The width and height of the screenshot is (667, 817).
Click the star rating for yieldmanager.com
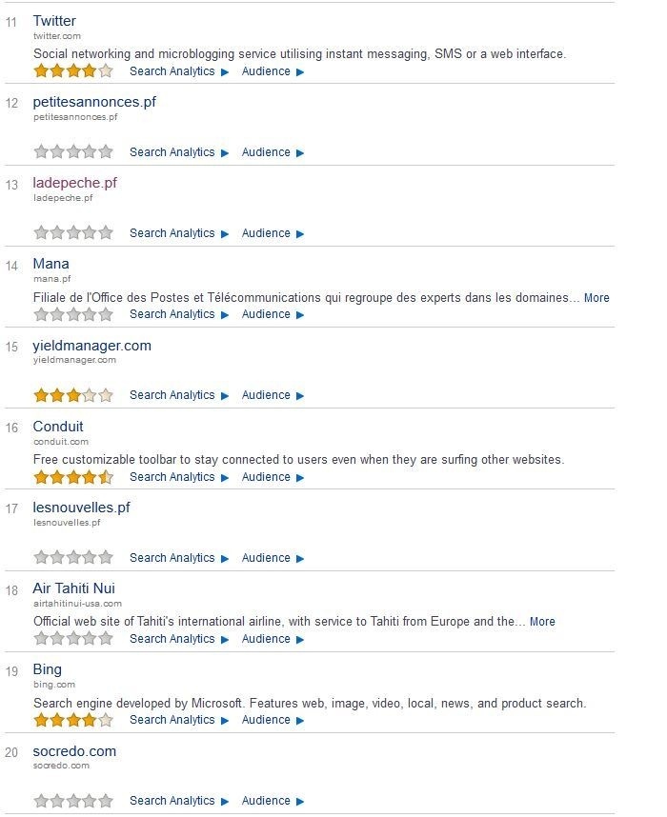[x=73, y=395]
